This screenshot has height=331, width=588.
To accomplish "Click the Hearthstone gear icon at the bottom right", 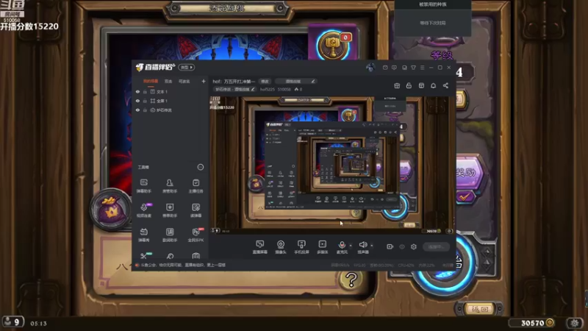I will point(575,322).
